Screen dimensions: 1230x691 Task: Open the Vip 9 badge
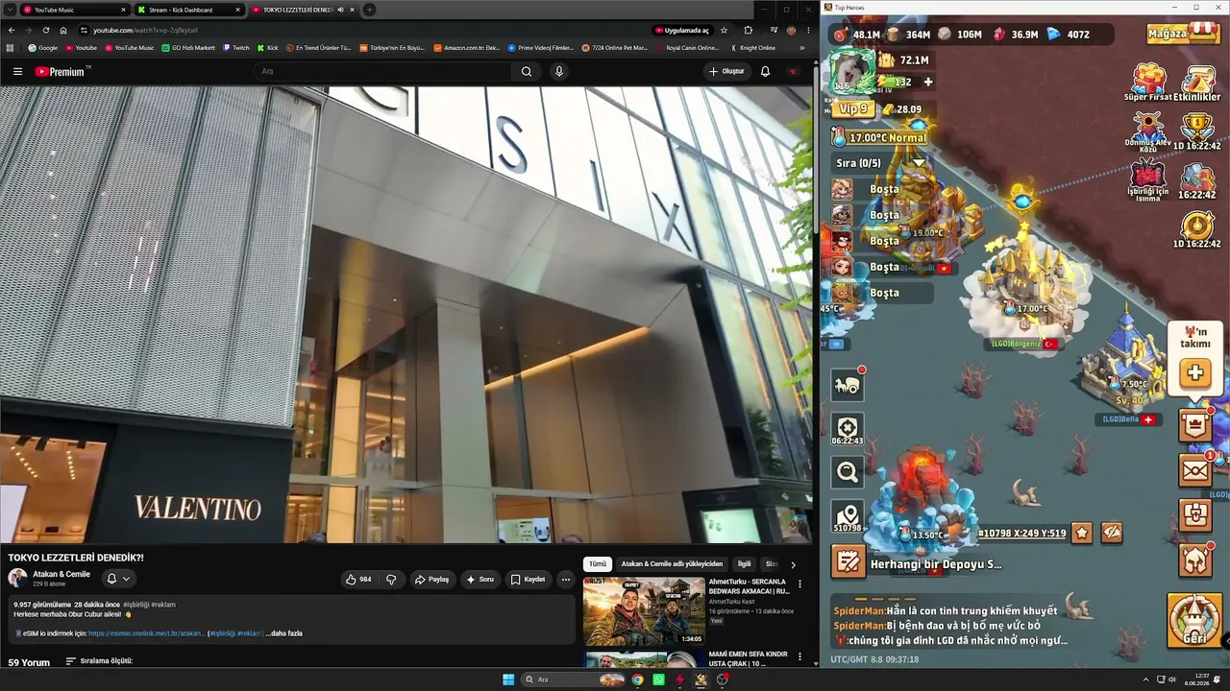(851, 109)
